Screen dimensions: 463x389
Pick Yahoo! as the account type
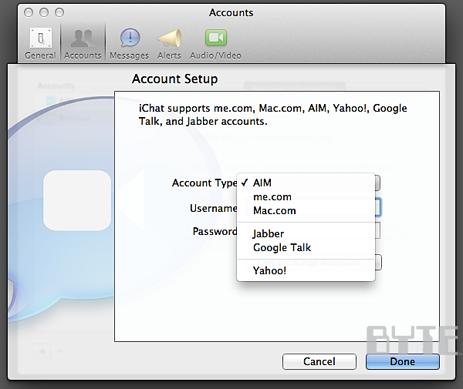[306, 270]
